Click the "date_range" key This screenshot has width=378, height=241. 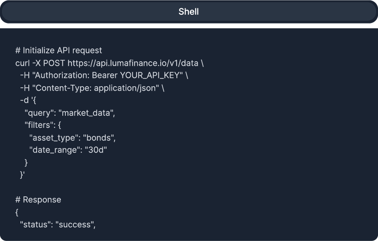(x=54, y=150)
